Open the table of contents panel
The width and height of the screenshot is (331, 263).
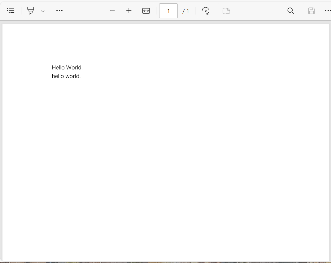tap(11, 11)
